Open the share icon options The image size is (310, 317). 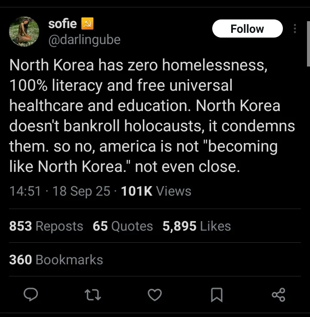click(x=279, y=295)
